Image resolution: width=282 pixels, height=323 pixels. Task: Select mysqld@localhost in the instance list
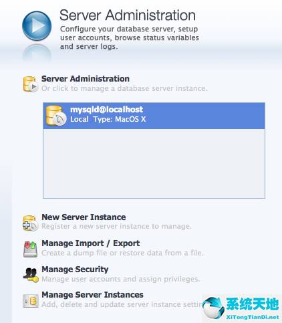click(154, 116)
